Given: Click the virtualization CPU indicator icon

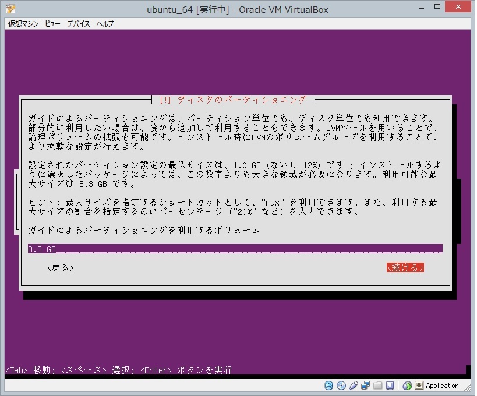Looking at the screenshot, I should click(x=390, y=386).
